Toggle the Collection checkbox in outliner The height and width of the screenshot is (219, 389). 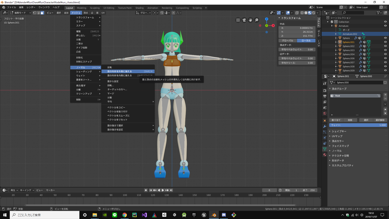coord(332,22)
